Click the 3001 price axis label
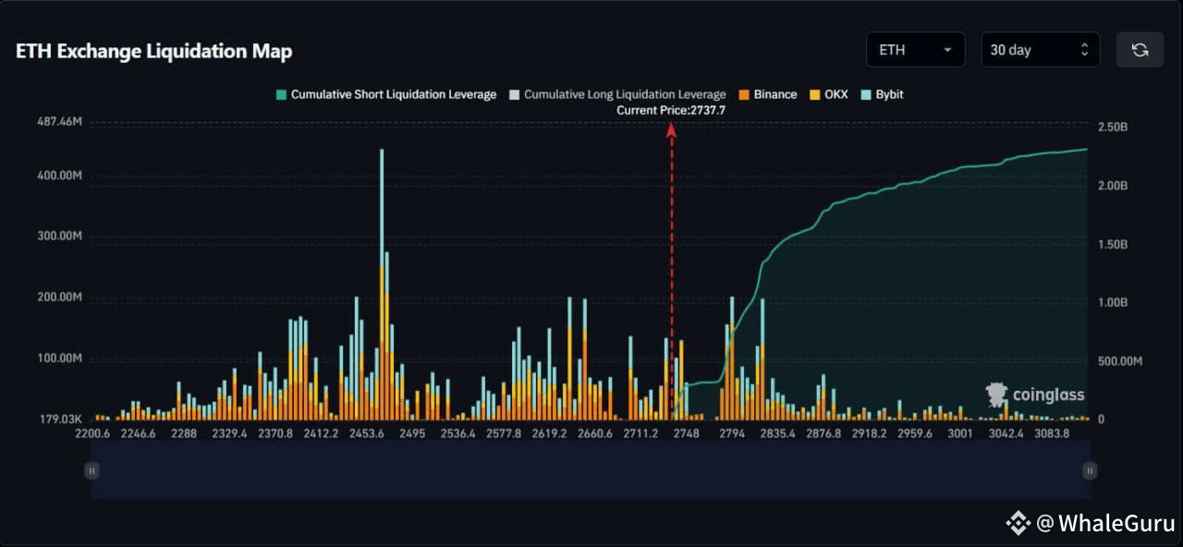The height and width of the screenshot is (547, 1183). click(960, 433)
